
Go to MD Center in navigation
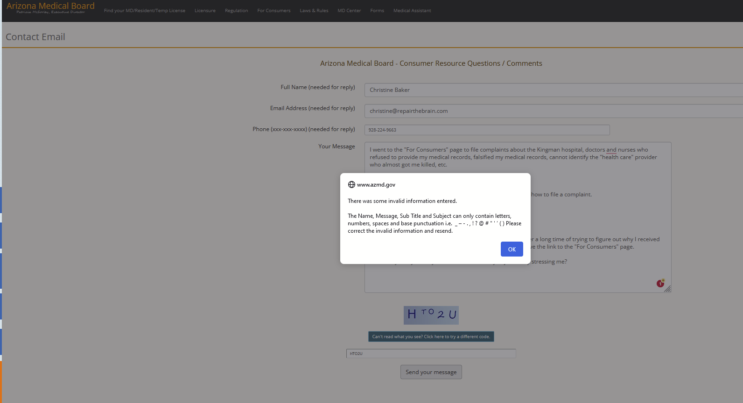(x=349, y=11)
